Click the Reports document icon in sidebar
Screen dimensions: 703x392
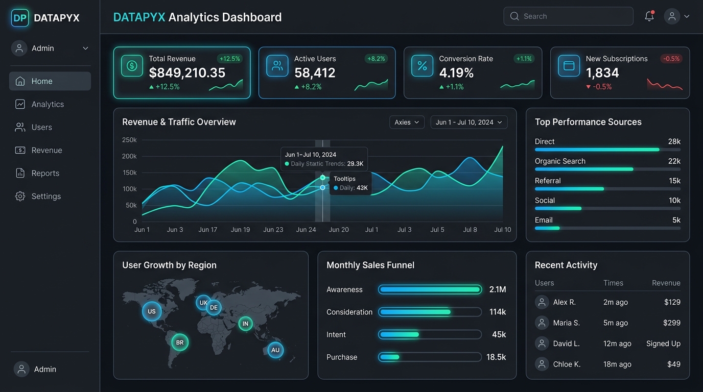20,173
